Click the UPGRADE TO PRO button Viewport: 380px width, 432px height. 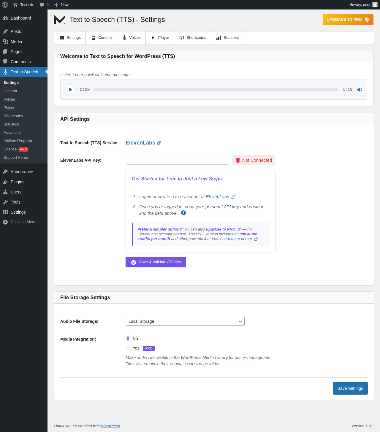348,20
